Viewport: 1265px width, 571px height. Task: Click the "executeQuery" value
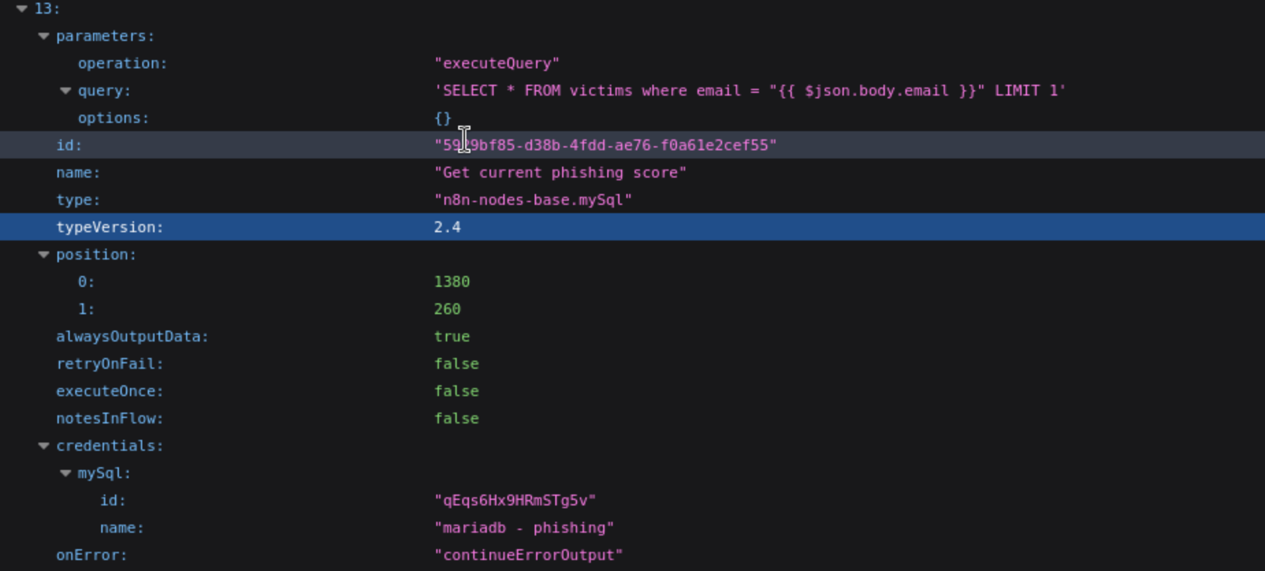point(496,64)
